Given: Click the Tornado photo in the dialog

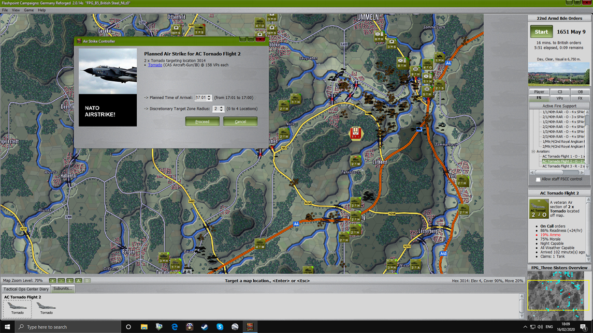Looking at the screenshot, I should click(108, 71).
